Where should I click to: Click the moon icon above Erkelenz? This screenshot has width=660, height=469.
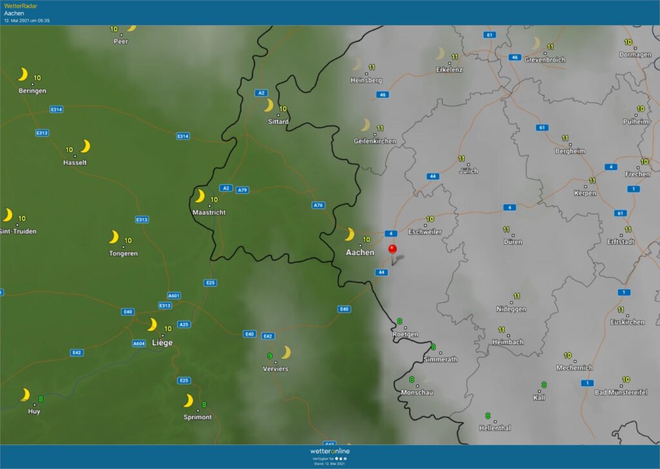440,53
